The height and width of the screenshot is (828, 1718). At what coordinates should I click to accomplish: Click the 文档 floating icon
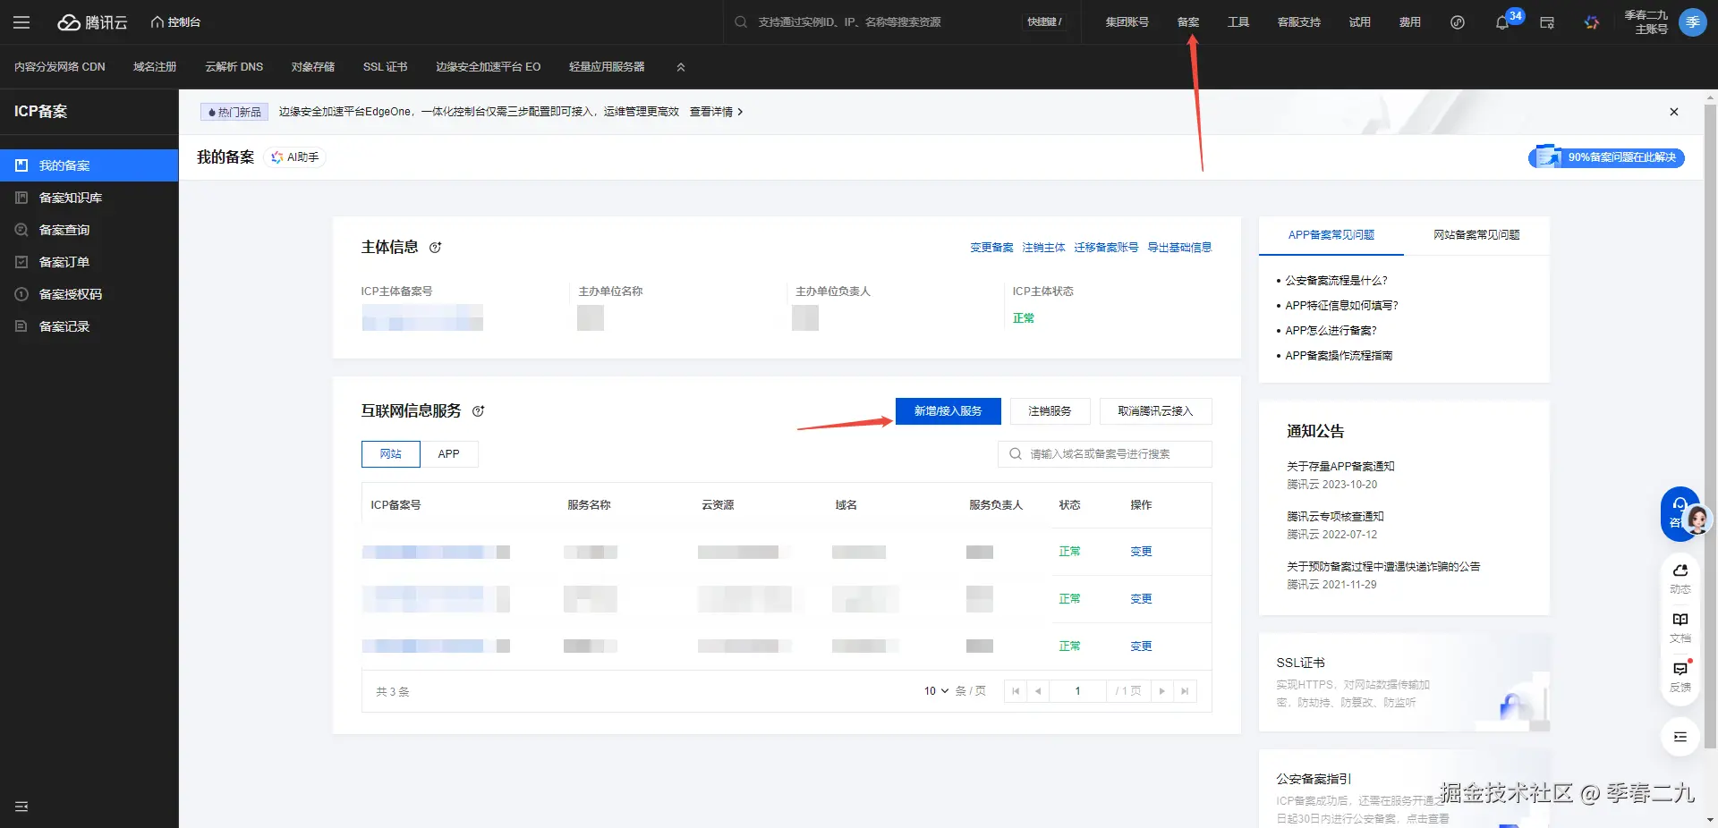pos(1680,628)
